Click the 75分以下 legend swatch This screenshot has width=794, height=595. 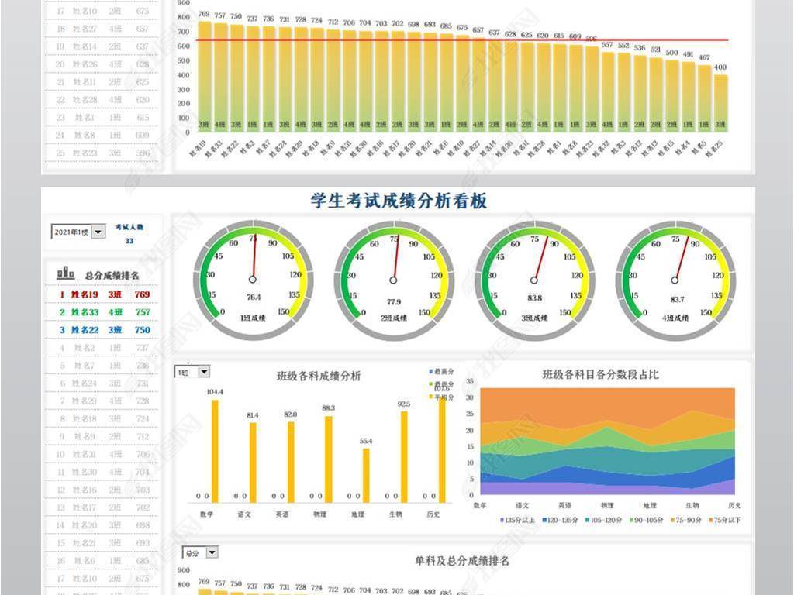pyautogui.click(x=711, y=520)
